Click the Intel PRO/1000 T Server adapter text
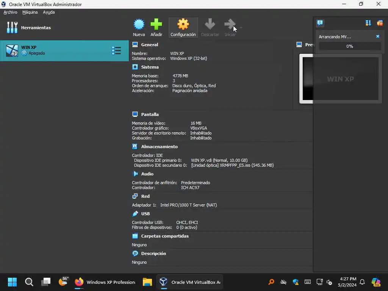Image resolution: width=388 pixels, height=291 pixels. [189, 205]
